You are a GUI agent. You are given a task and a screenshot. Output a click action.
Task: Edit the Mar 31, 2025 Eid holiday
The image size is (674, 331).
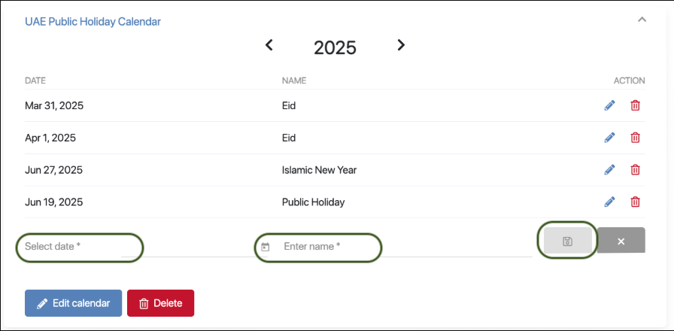click(x=609, y=105)
